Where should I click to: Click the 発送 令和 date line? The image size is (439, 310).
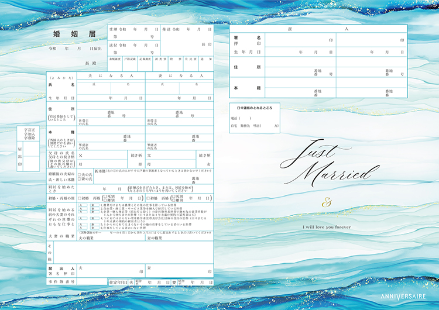187,29
